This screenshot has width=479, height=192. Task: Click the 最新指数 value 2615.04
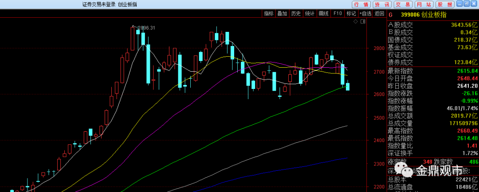467,71
